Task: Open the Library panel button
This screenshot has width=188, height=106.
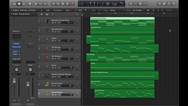Action: coord(14,4)
